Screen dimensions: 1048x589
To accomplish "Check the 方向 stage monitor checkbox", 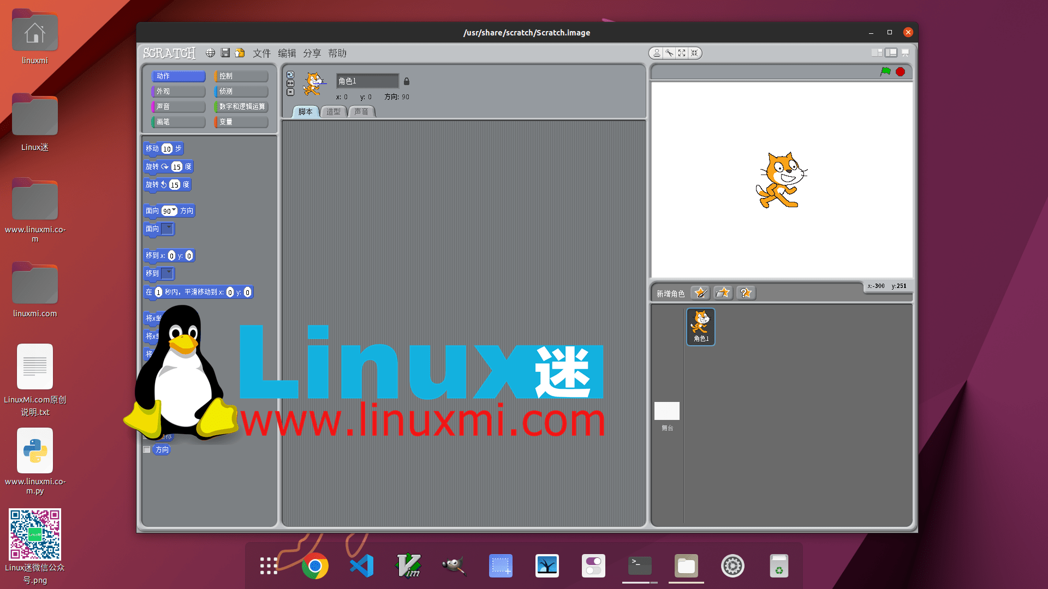I will (x=146, y=449).
